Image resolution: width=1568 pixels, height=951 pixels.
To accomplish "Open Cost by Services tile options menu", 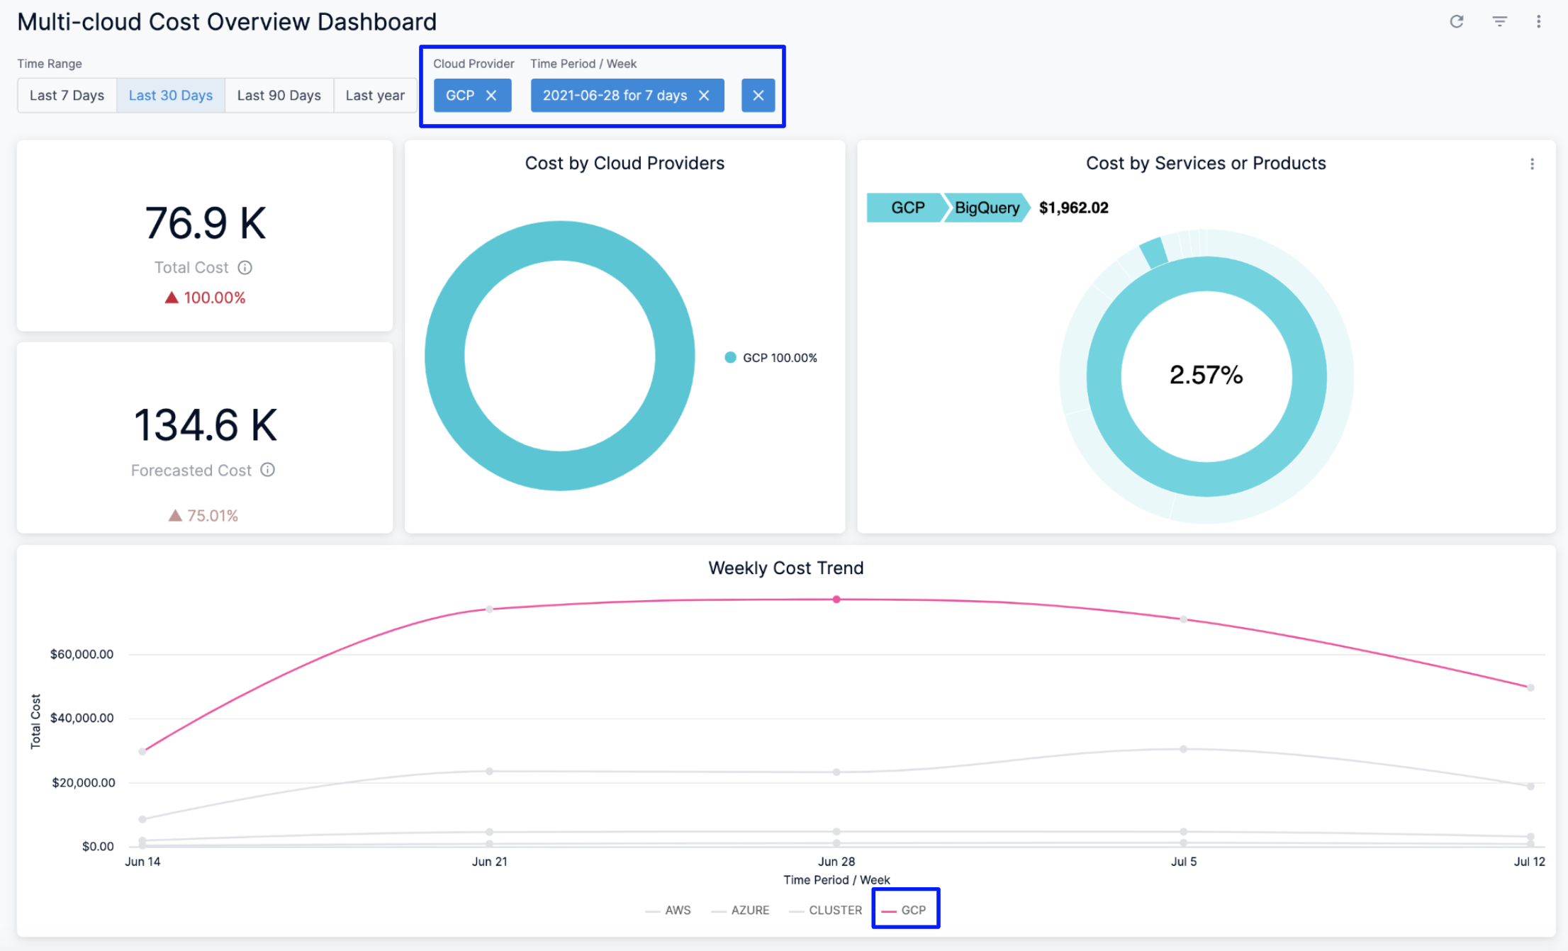I will [x=1532, y=164].
